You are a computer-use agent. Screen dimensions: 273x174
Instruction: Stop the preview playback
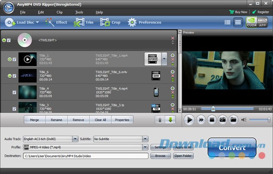pos(212,120)
